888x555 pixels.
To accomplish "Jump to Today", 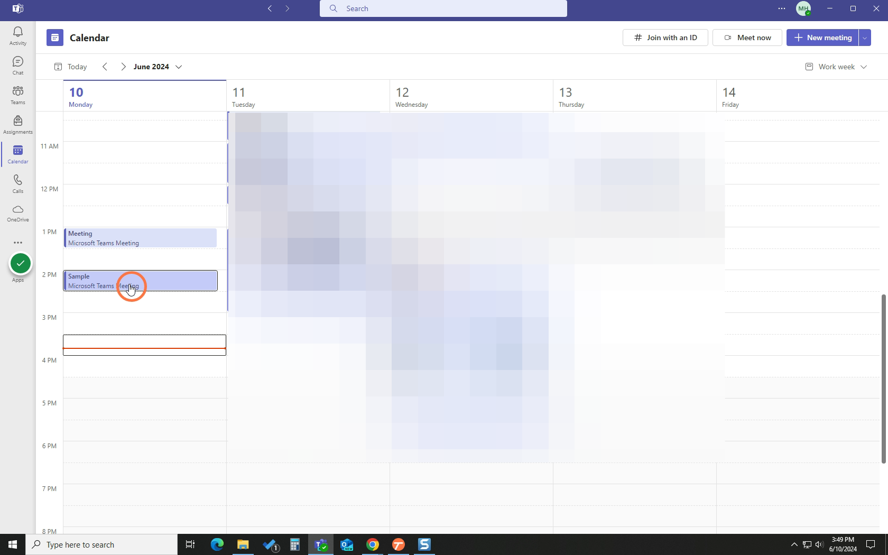I will [70, 67].
